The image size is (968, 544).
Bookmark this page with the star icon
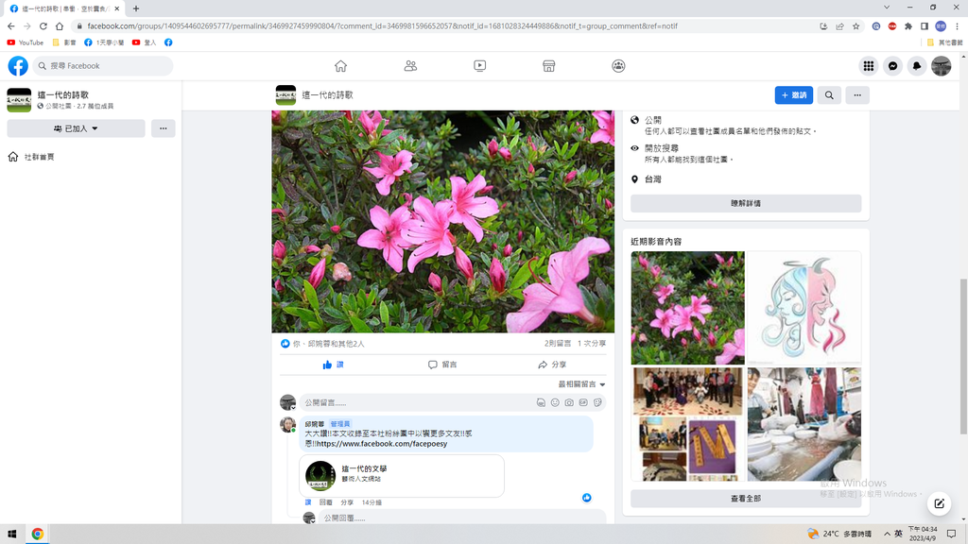pyautogui.click(x=856, y=26)
